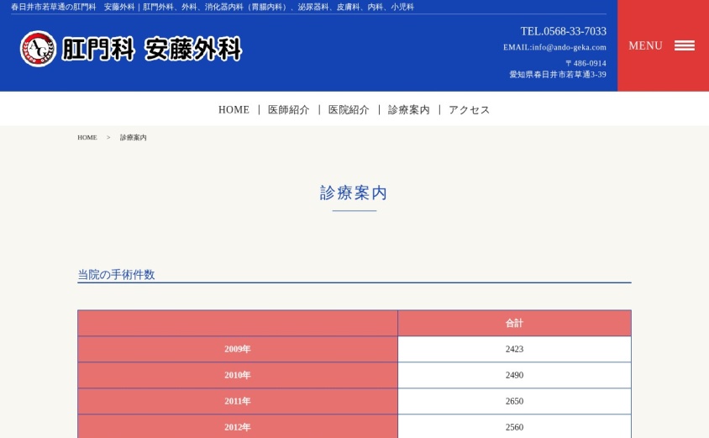This screenshot has height=438, width=709.
Task: Open the red MENU panel button
Action: tap(663, 45)
